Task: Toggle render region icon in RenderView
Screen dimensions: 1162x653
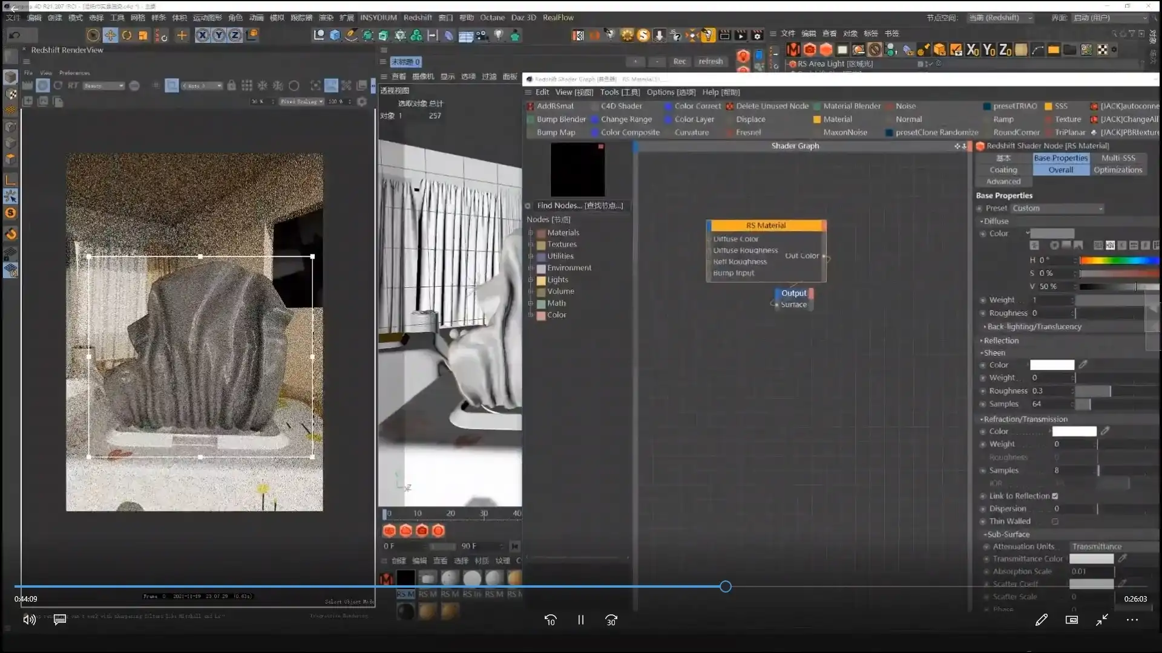Action: (x=172, y=86)
